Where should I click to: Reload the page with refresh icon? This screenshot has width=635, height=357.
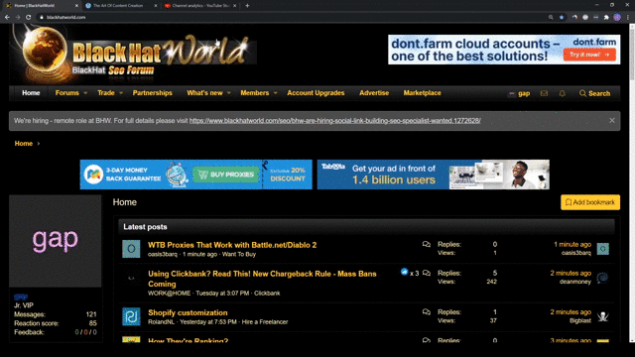click(x=29, y=18)
